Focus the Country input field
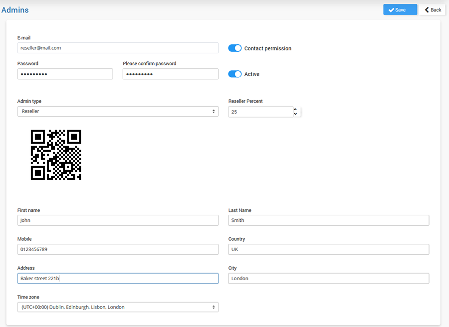449x327 pixels. (x=328, y=249)
